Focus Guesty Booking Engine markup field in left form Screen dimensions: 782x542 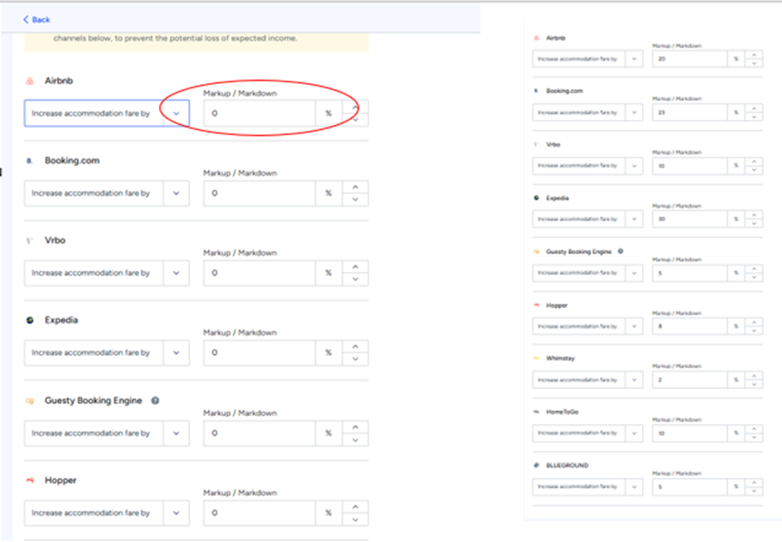(x=259, y=433)
